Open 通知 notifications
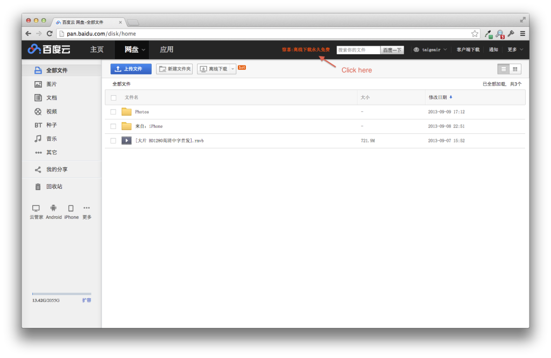This screenshot has width=551, height=358. [493, 50]
